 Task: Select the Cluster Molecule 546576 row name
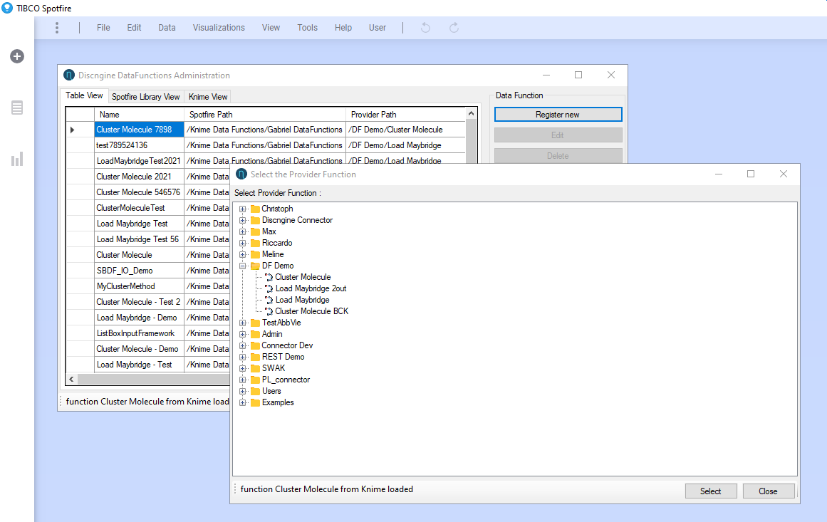pyautogui.click(x=138, y=192)
